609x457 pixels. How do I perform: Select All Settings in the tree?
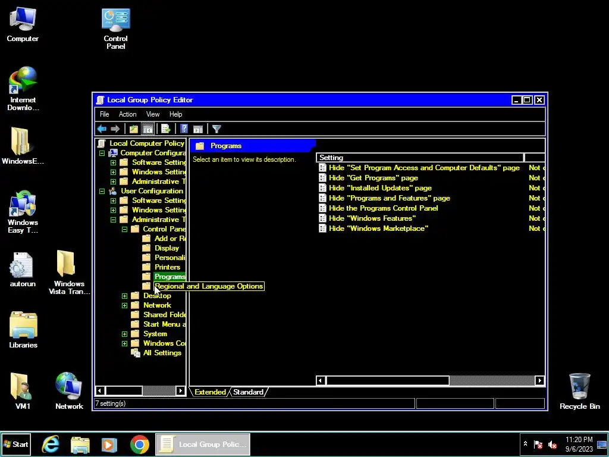(x=162, y=353)
